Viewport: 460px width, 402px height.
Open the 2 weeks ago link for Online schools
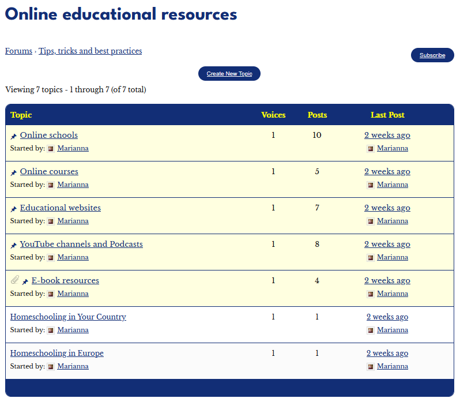click(x=387, y=136)
